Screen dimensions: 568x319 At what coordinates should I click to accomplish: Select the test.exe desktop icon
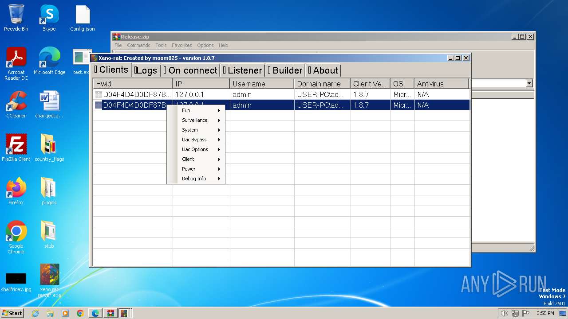pos(82,61)
